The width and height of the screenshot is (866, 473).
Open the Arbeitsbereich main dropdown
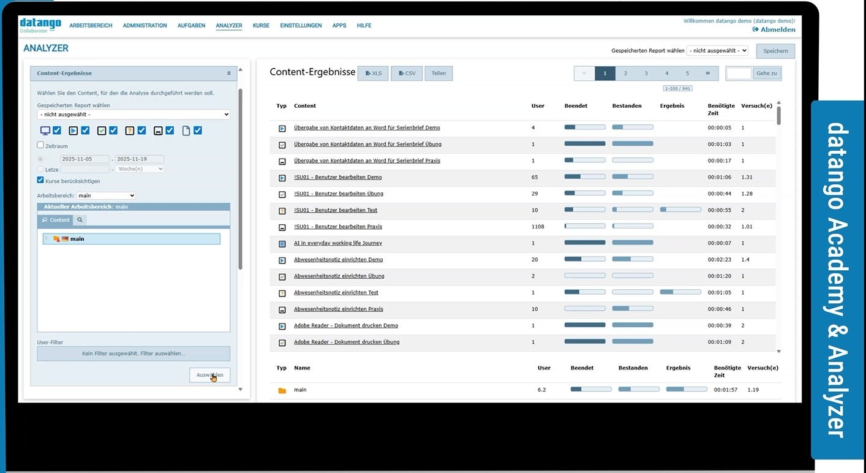tap(106, 196)
